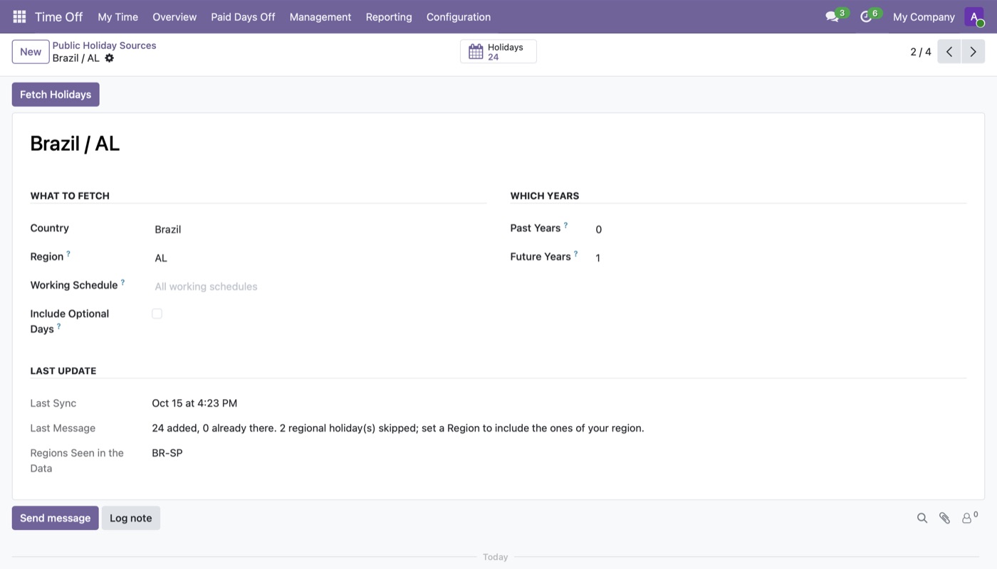Image resolution: width=997 pixels, height=569 pixels.
Task: Open the My Time menu
Action: click(118, 17)
